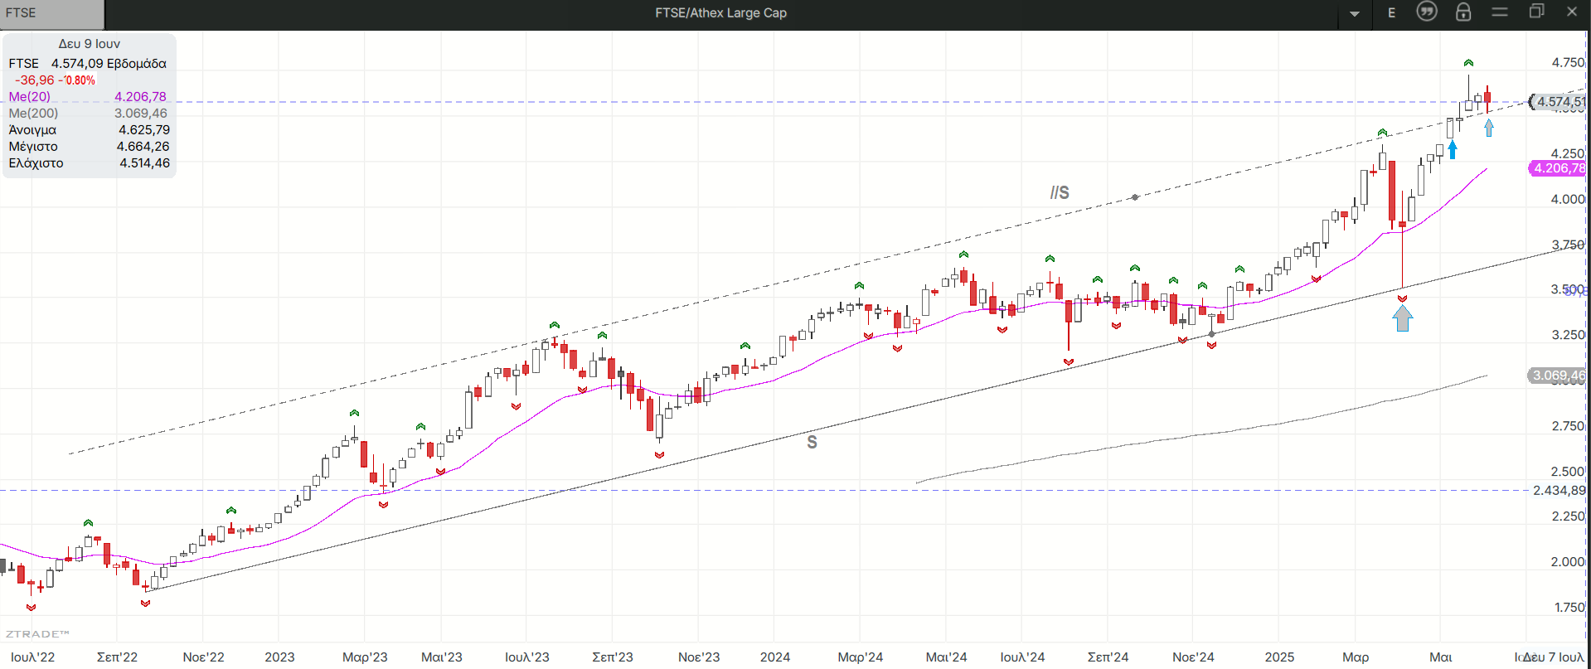Viewport: 1591px width, 669px height.
Task: Click the 2024 year label on the time axis
Action: point(775,657)
